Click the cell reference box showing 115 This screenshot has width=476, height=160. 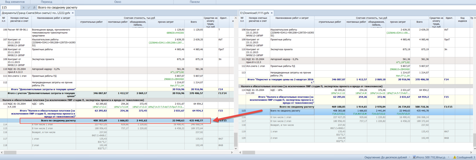tap(10, 7)
